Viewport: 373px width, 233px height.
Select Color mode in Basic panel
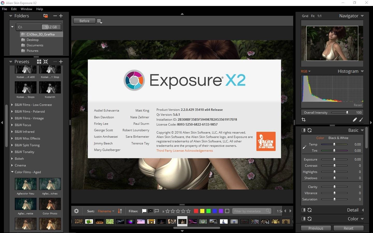point(320,138)
